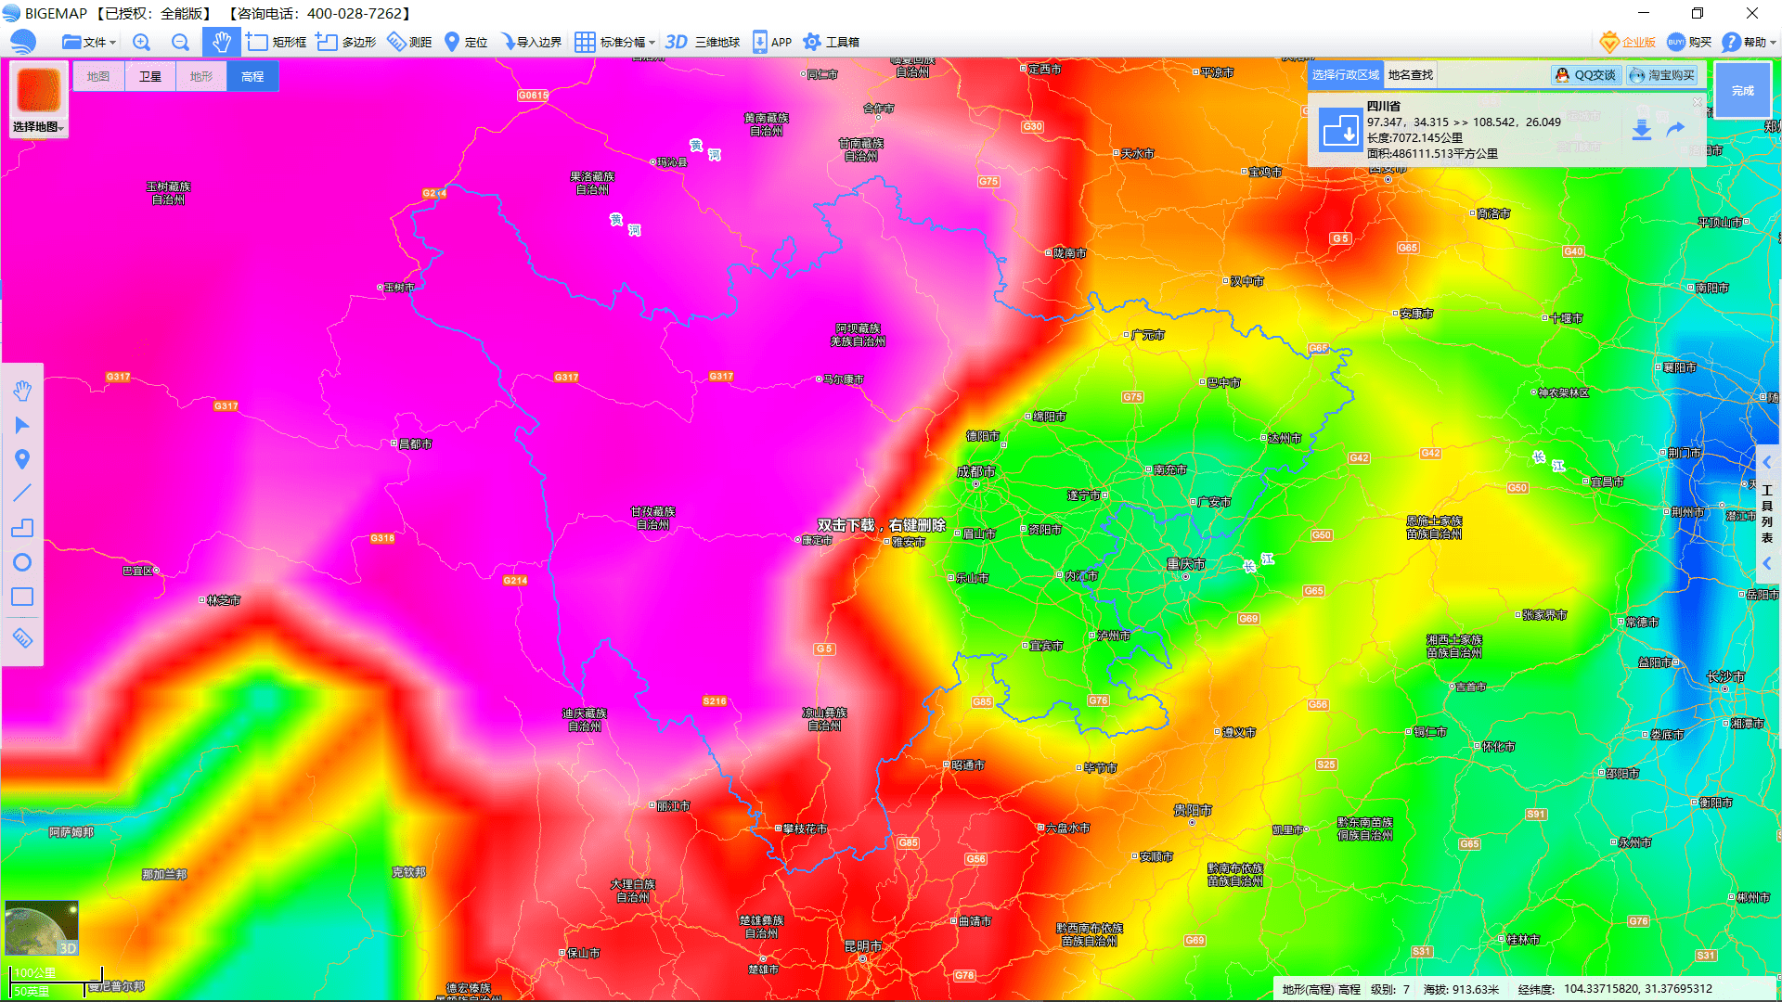Switch to the 地形 terrain layer tab
Image resolution: width=1782 pixels, height=1002 pixels.
click(x=200, y=76)
